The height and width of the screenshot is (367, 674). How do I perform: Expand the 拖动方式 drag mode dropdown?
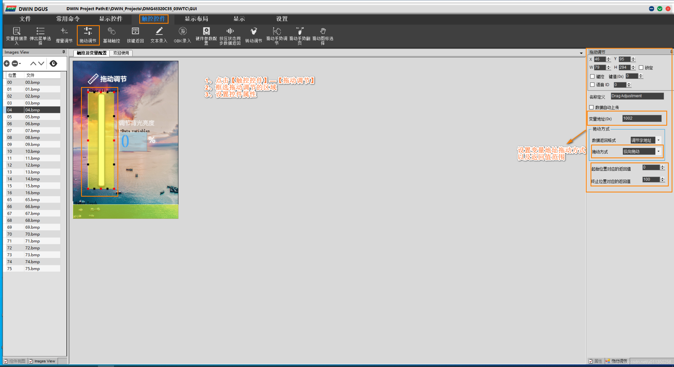[x=658, y=151]
